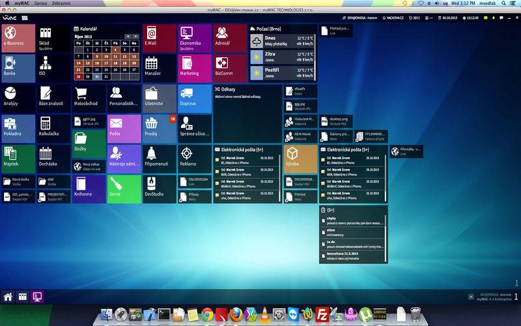Viewport: 521px width, 326px height.
Task: Click the Dnes weather forecast row
Action: (282, 41)
